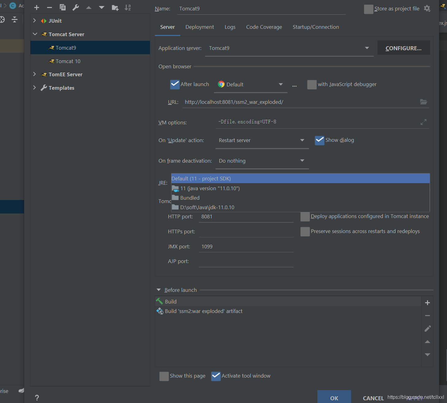This screenshot has height=403, width=447.
Task: Enable Store as project file checkbox
Action: 369,9
